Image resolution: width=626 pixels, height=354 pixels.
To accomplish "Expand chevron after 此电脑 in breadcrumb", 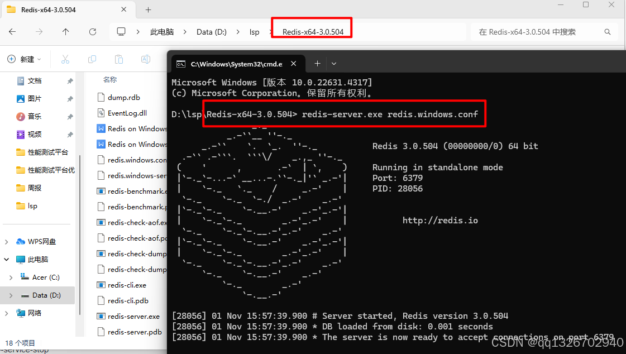I will [x=185, y=32].
